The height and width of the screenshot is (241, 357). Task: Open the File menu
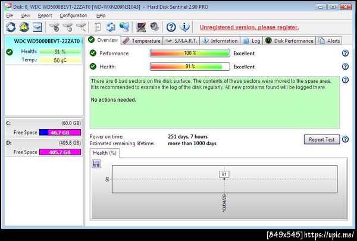point(10,15)
